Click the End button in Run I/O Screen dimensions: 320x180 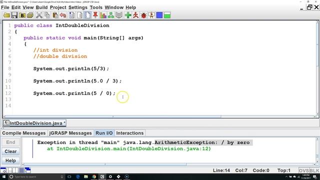click(10, 142)
